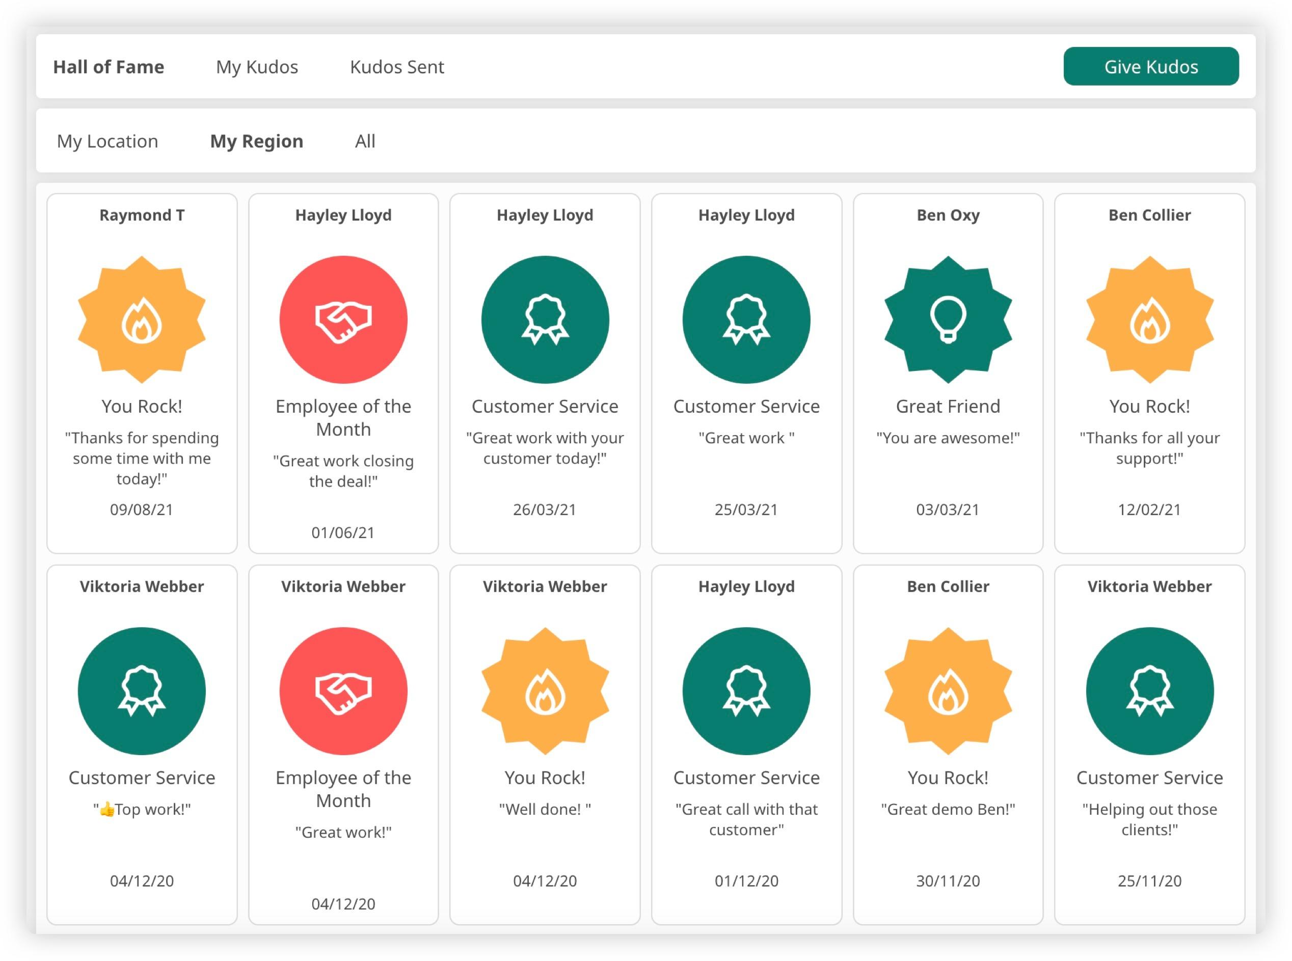
Task: Click the red handshake badge dated 01/06/21
Action: 343,319
